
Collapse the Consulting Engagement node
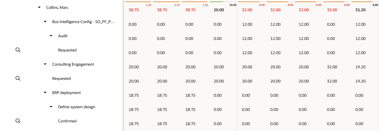[45, 64]
